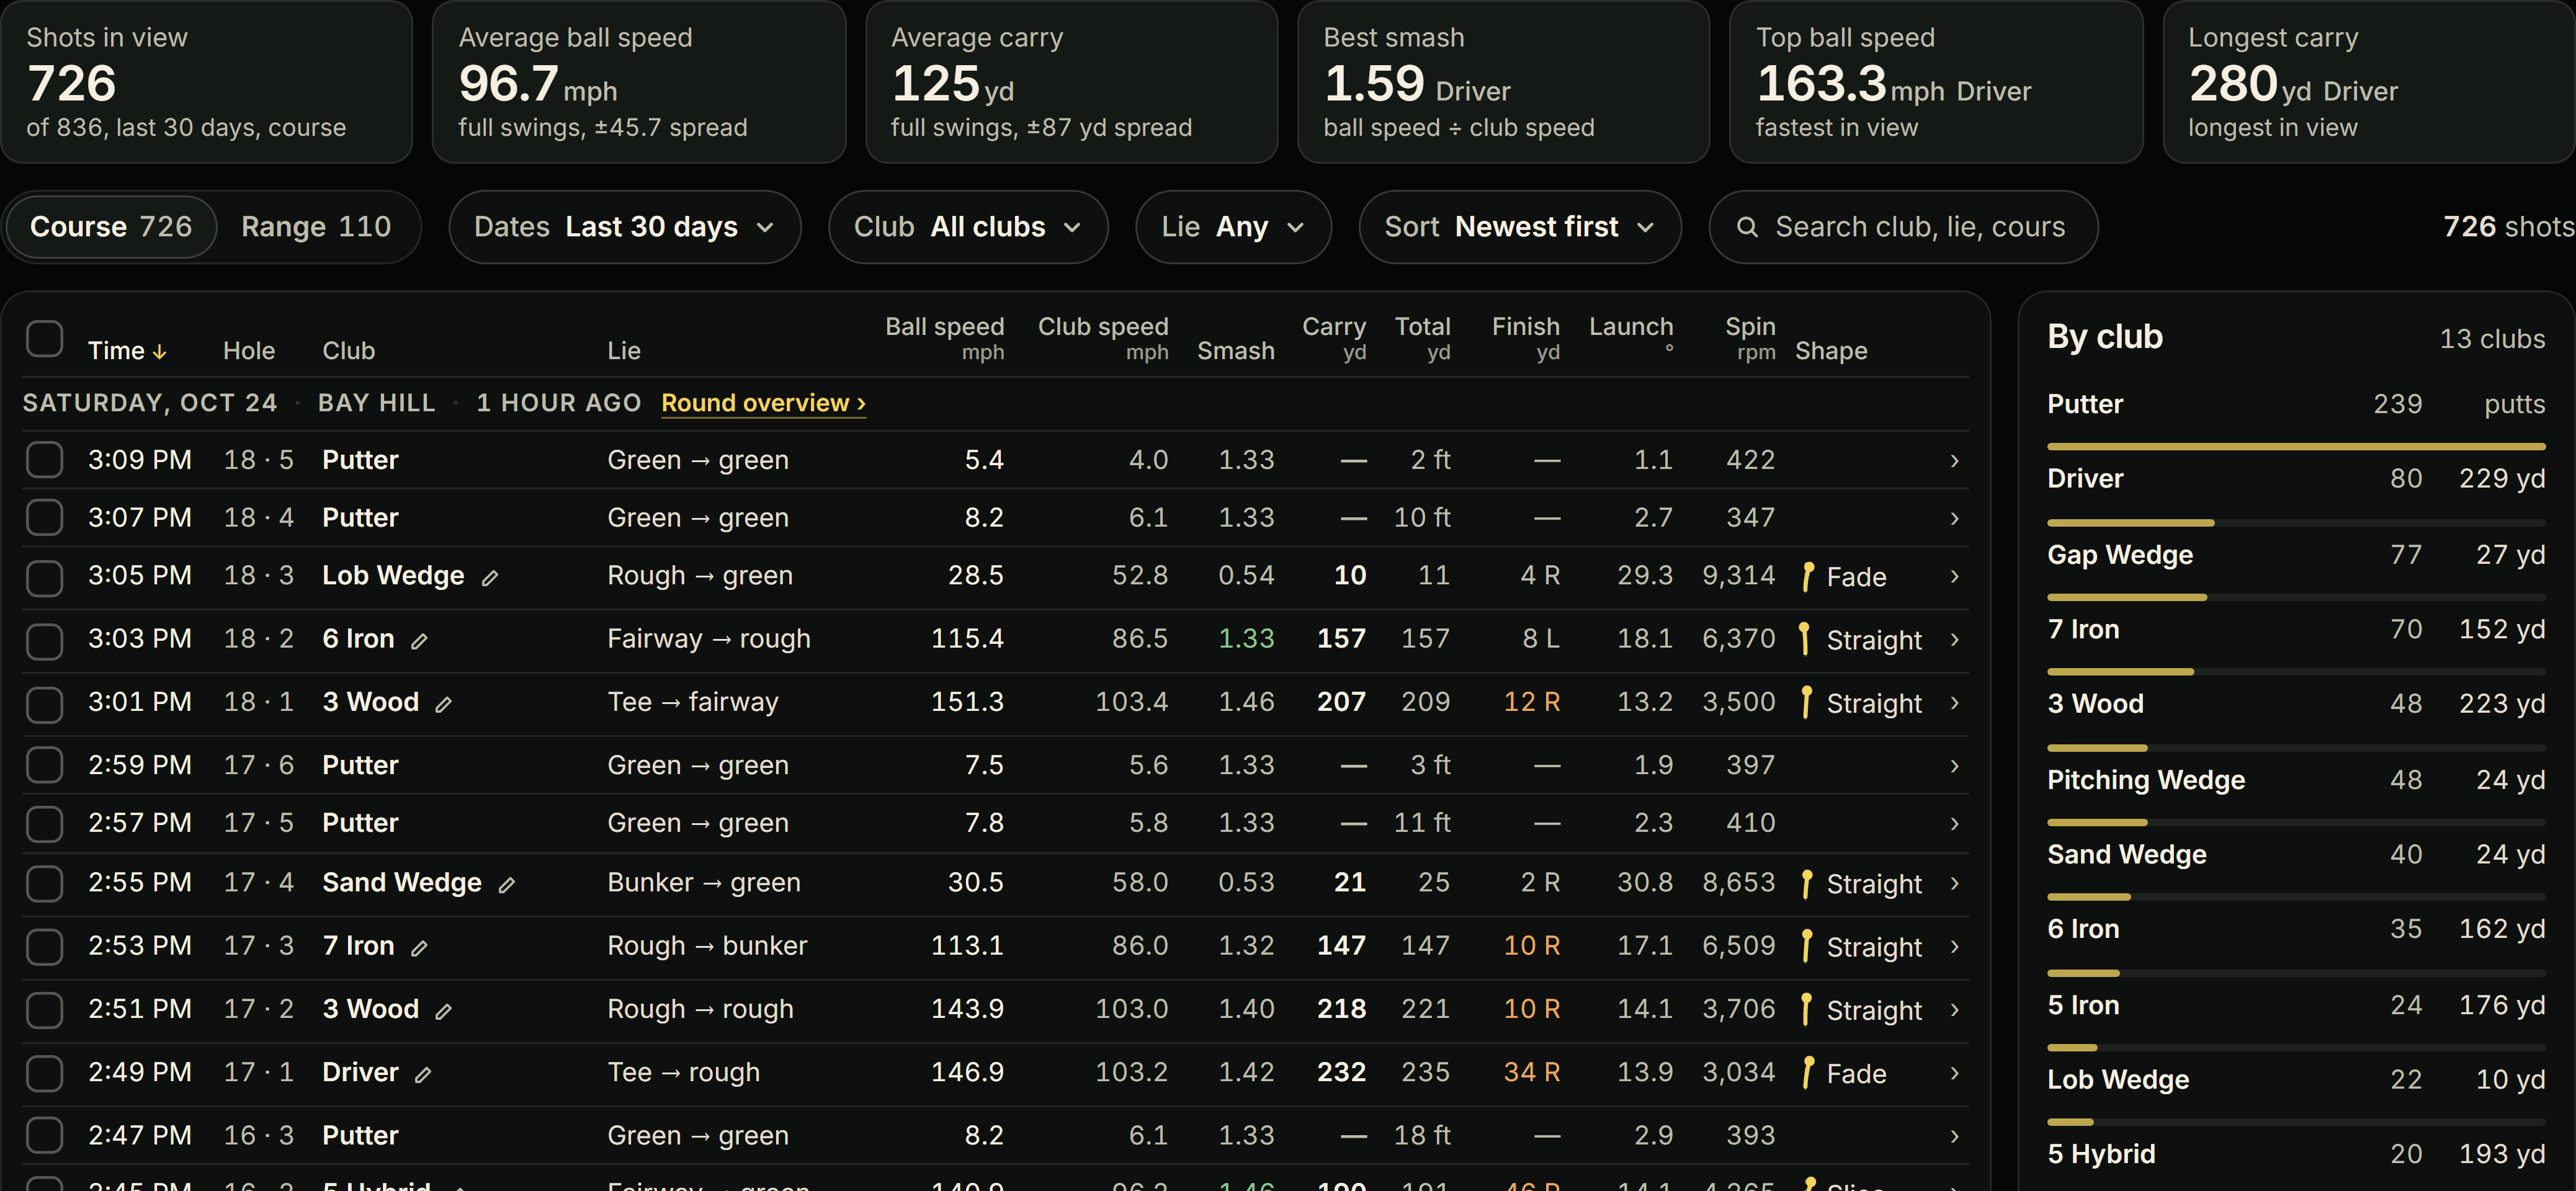Image resolution: width=2576 pixels, height=1191 pixels.
Task: Open details chevron for 3:09 PM putt
Action: click(1954, 460)
